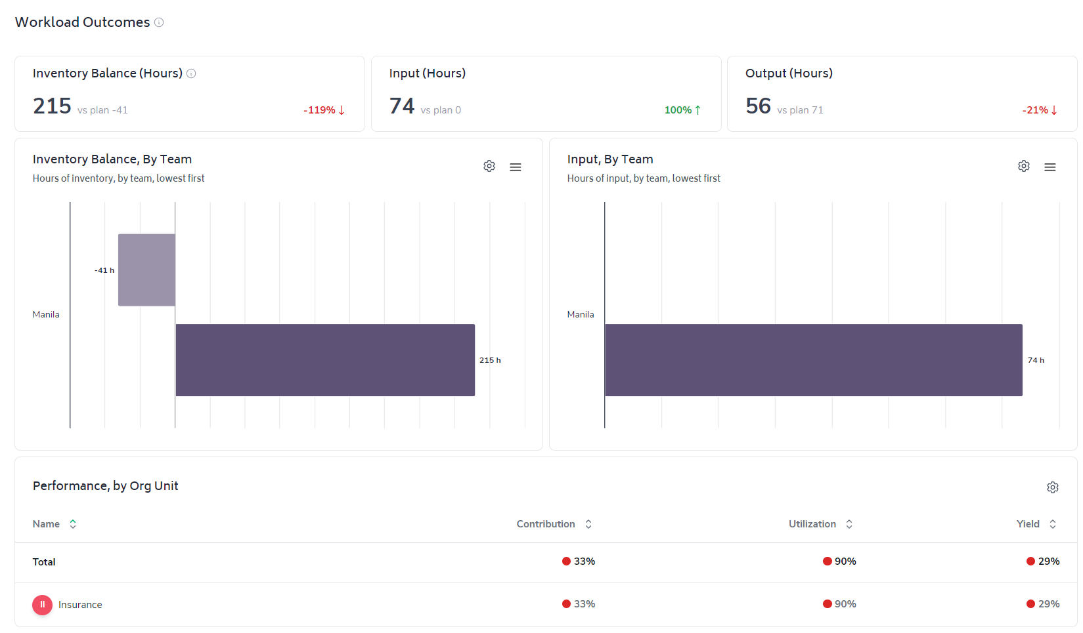Click the light purple -41 h plan bar
This screenshot has width=1083, height=633.
point(146,270)
